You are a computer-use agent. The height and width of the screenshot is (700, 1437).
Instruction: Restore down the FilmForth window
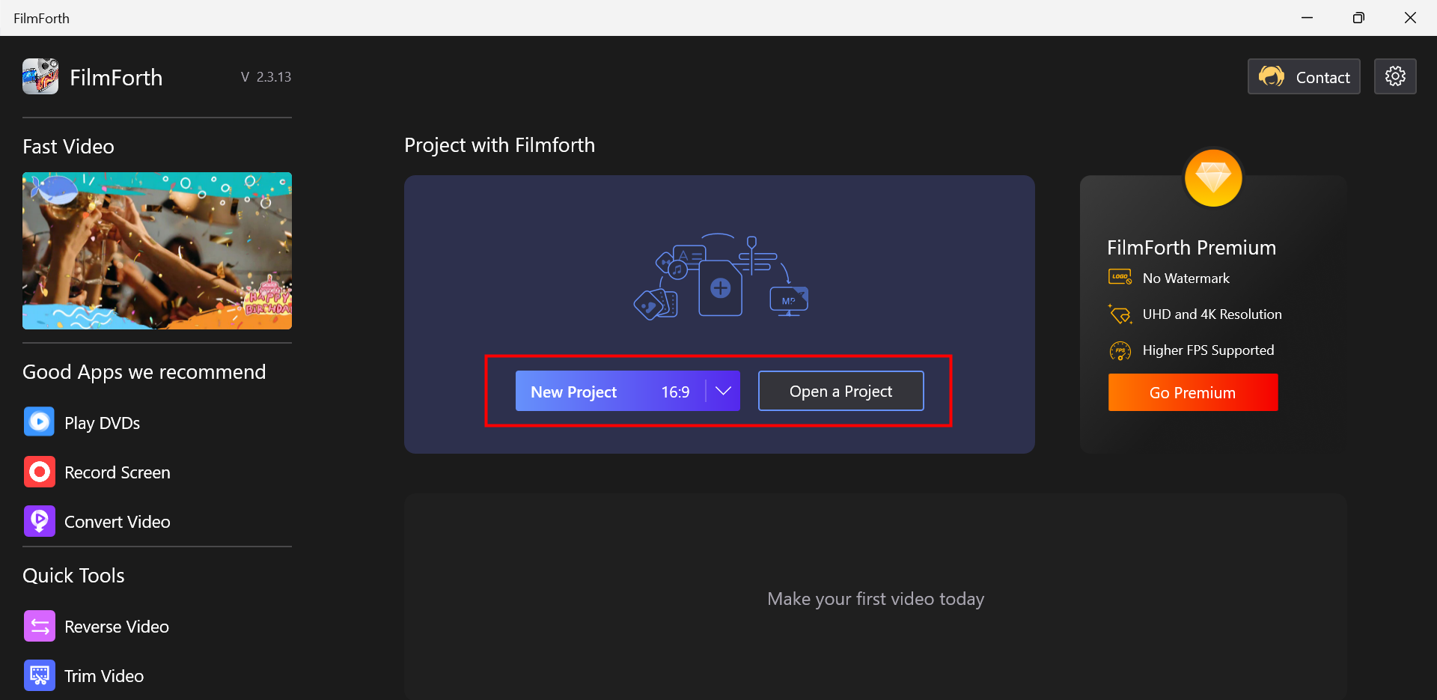[1358, 18]
